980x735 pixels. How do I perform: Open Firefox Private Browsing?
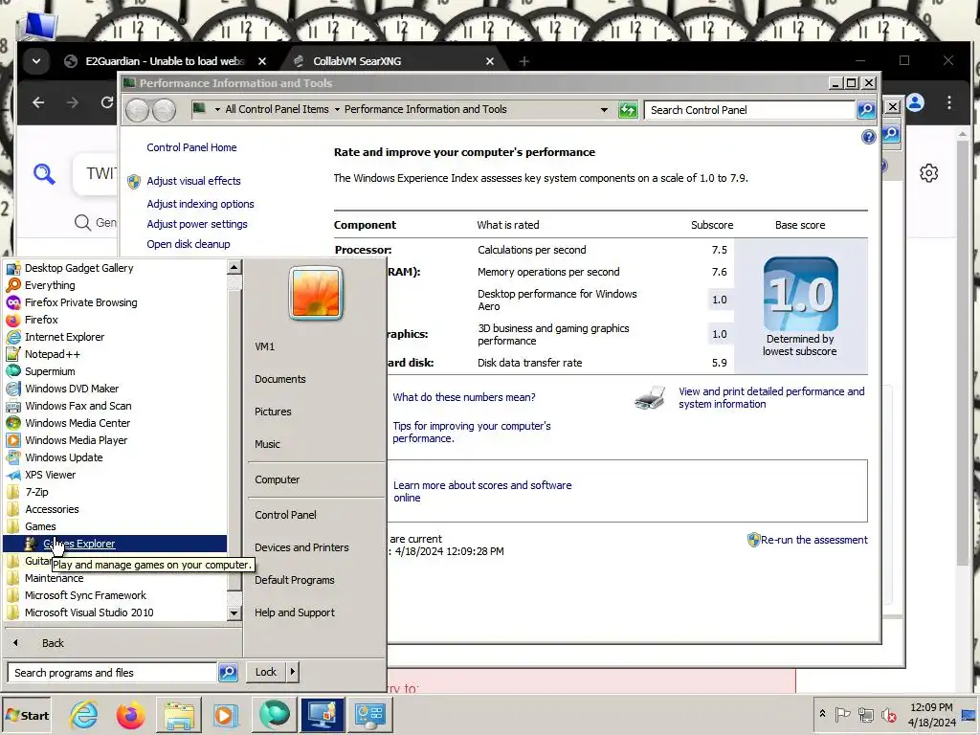point(80,302)
